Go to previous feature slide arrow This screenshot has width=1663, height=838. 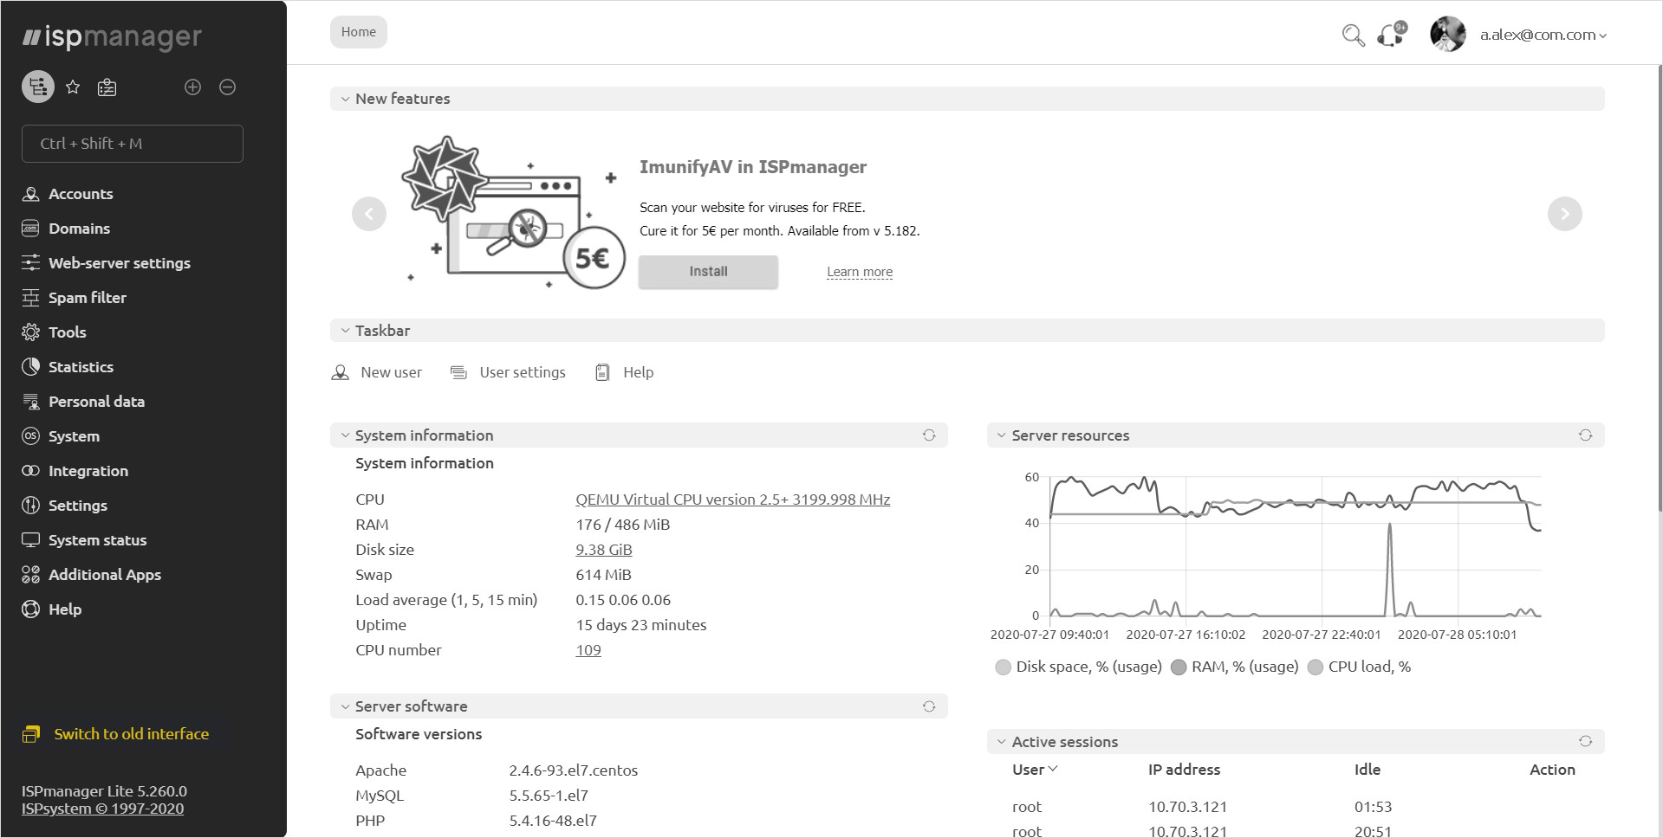[x=369, y=214]
